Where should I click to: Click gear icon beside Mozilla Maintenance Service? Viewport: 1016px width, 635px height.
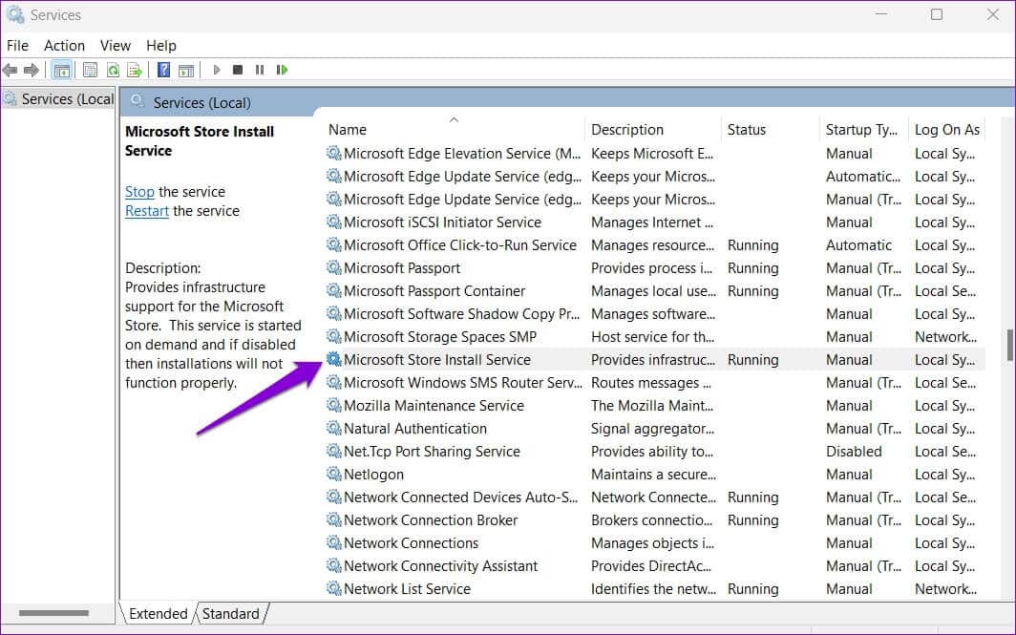click(x=333, y=405)
